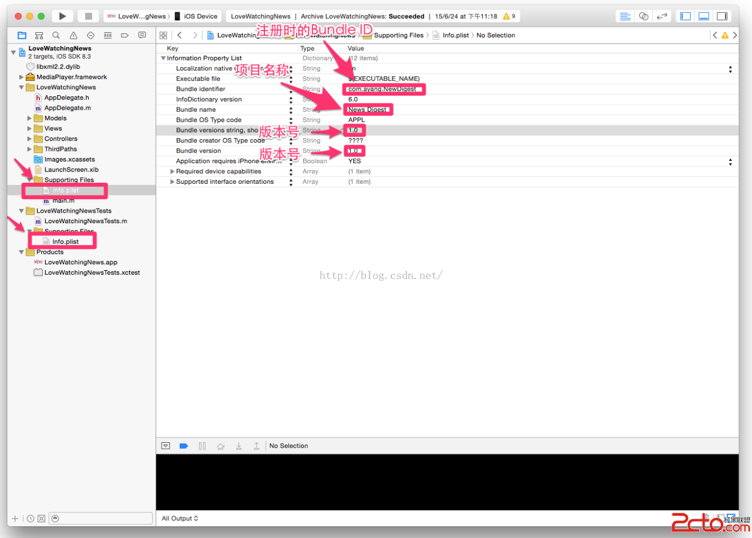Go back in editor history
This screenshot has width=752, height=538.
point(179,35)
